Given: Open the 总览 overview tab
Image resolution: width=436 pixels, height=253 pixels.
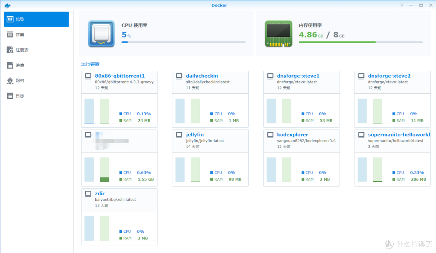Looking at the screenshot, I should tap(36, 19).
